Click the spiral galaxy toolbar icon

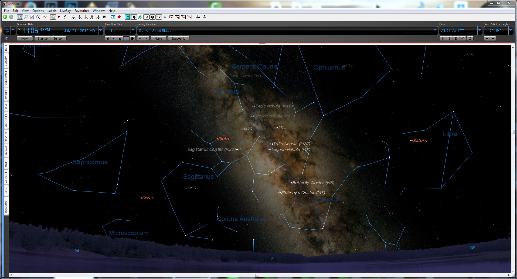click(165, 17)
